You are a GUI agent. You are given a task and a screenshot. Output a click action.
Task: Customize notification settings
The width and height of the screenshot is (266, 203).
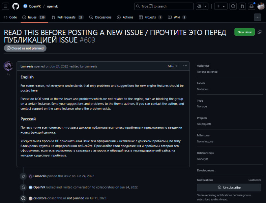[255, 180]
